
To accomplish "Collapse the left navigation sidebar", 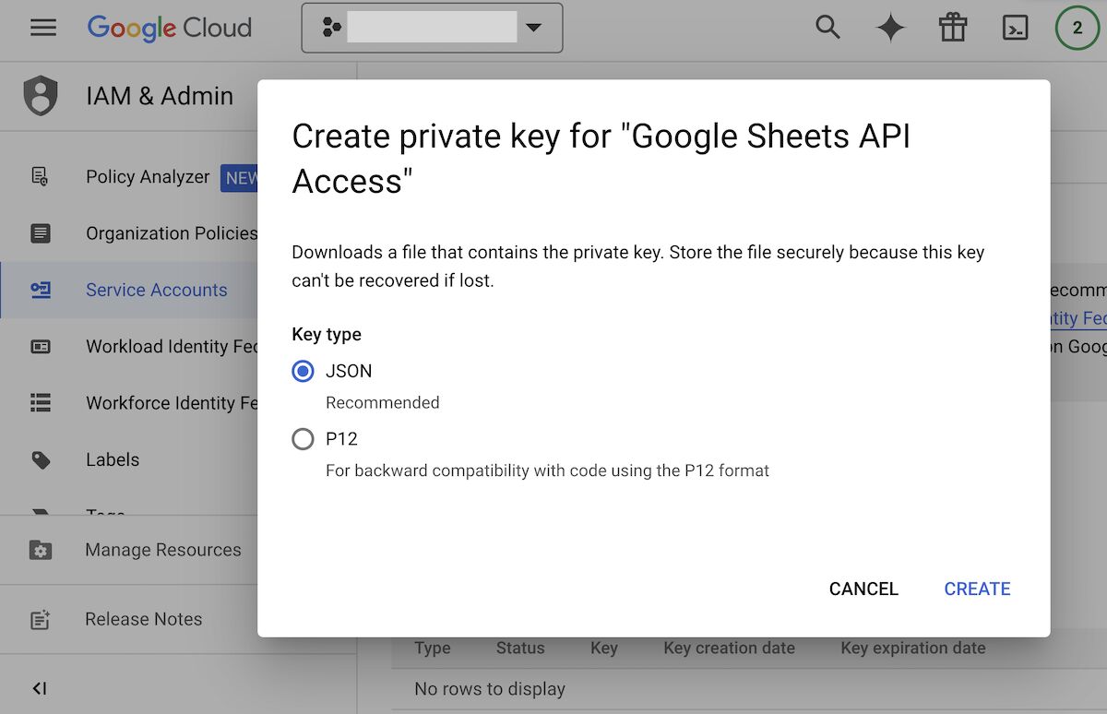I will pos(39,687).
